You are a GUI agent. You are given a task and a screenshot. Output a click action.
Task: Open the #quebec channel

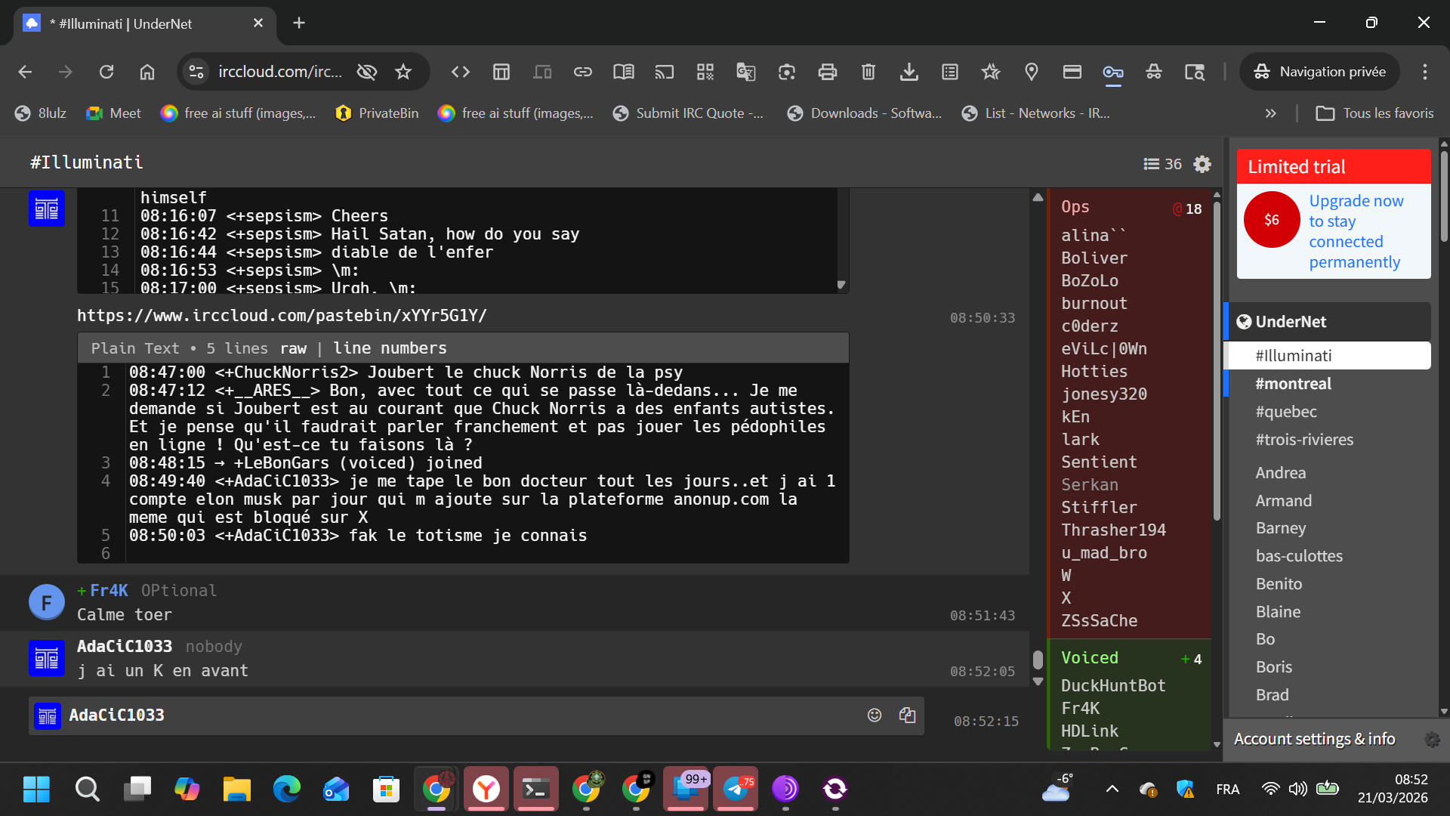click(x=1285, y=412)
